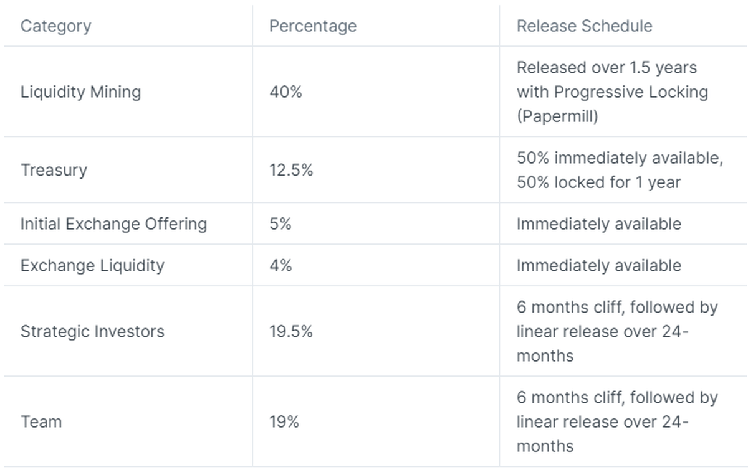Select the Team category cell

pyautogui.click(x=41, y=421)
